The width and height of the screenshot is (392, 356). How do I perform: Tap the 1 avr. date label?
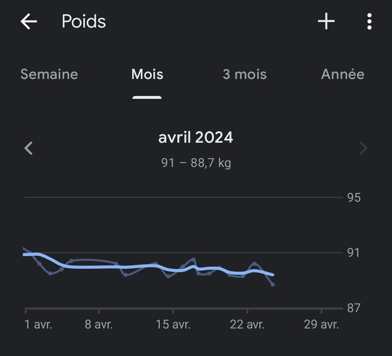pyautogui.click(x=38, y=324)
